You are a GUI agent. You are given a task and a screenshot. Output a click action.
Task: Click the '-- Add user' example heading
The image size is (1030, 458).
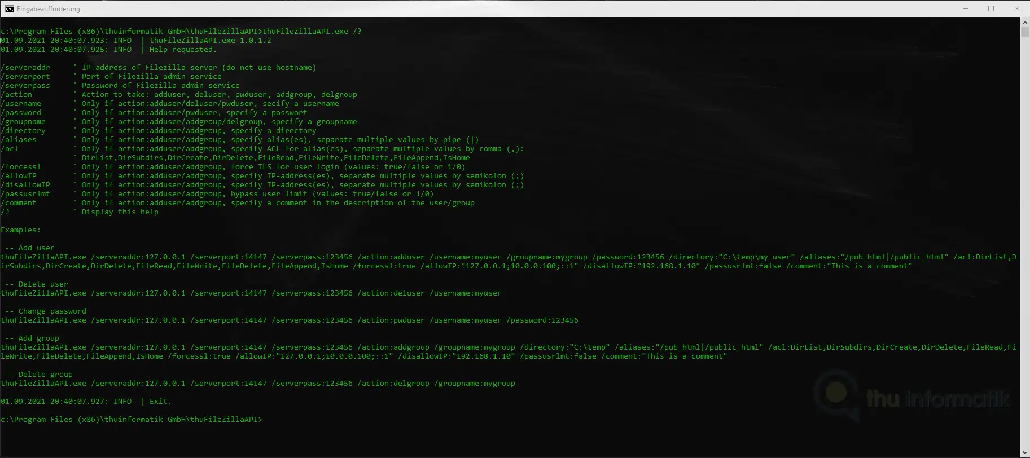pos(30,248)
